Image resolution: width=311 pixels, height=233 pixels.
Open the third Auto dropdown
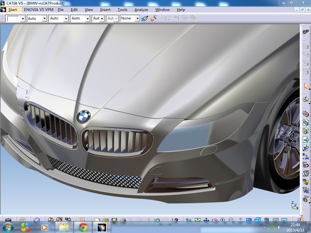coord(88,19)
